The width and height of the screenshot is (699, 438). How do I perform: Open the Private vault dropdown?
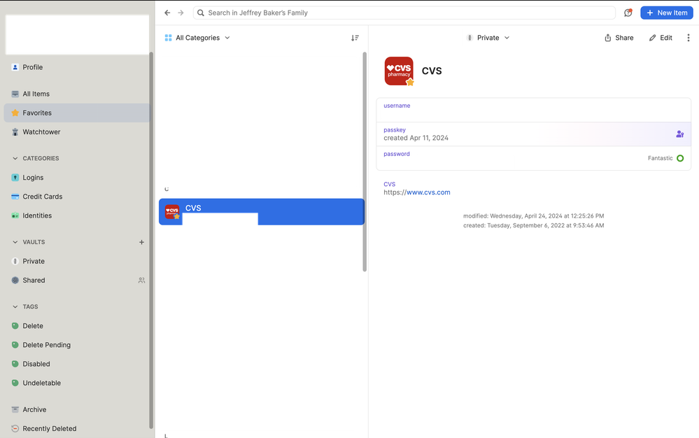pyautogui.click(x=488, y=38)
